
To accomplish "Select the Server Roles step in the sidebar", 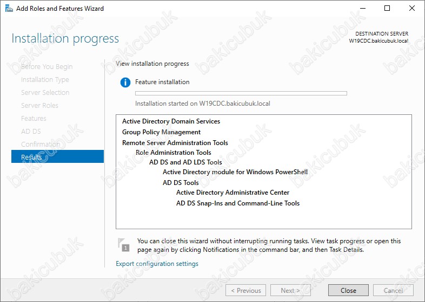I will [39, 106].
